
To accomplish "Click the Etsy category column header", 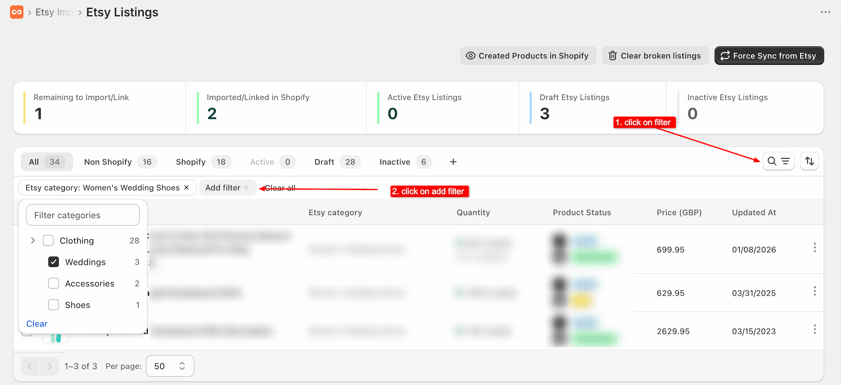I will 335,212.
